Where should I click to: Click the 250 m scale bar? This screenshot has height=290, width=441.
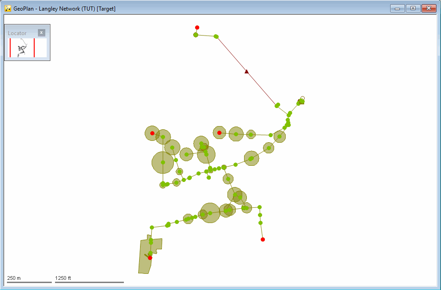click(x=29, y=282)
